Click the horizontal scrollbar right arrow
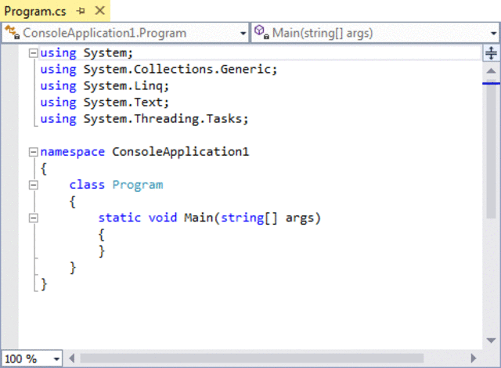 pos(474,359)
